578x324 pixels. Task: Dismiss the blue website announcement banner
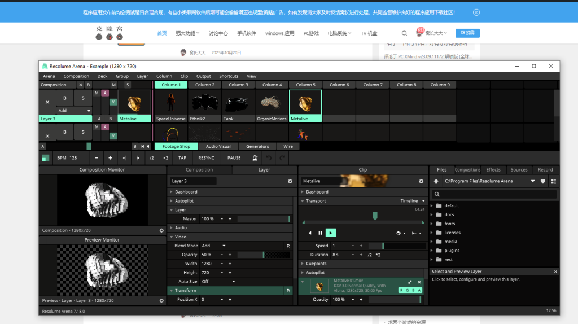[x=476, y=12]
